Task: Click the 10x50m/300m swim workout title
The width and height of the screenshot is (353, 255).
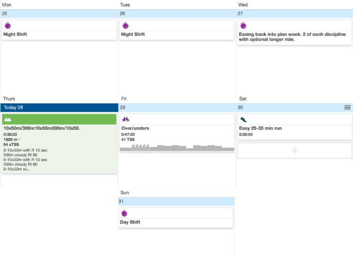Action: (42, 128)
